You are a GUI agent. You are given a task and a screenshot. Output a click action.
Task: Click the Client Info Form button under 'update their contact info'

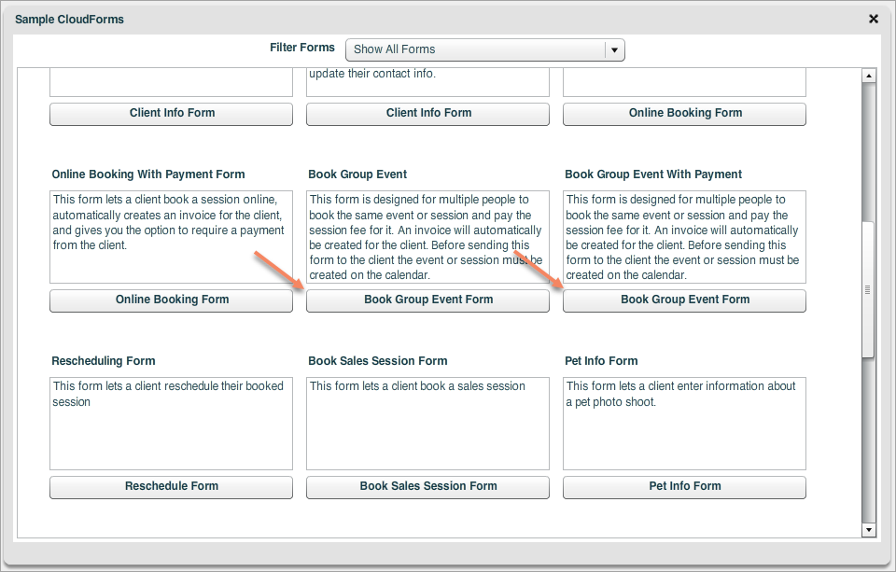(427, 114)
